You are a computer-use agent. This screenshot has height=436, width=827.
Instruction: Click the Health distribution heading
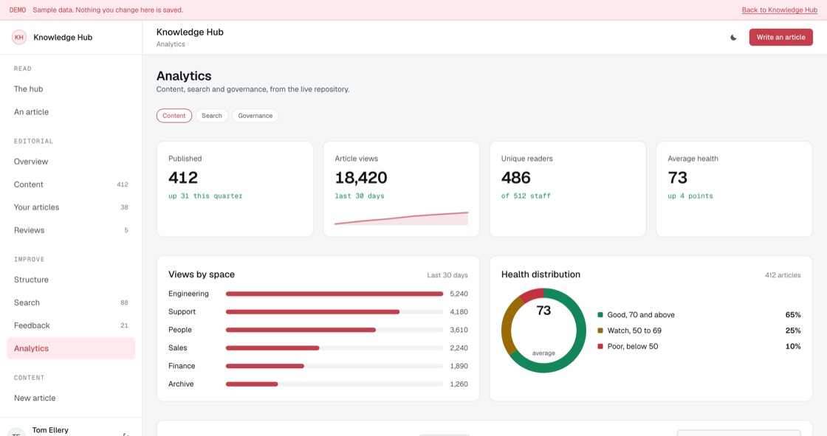(x=541, y=274)
